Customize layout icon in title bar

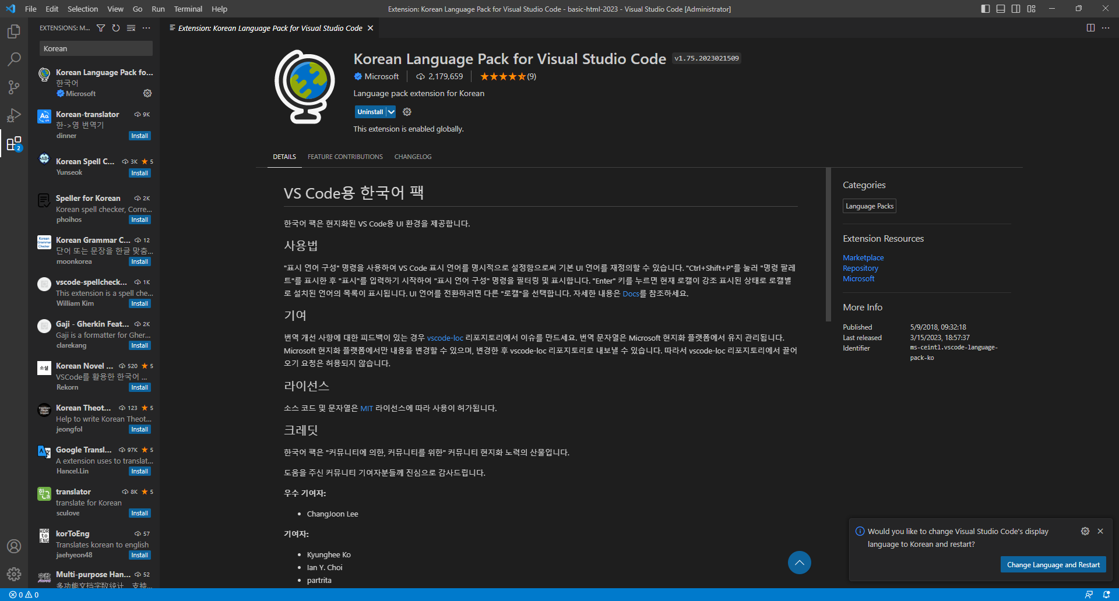pyautogui.click(x=1031, y=9)
